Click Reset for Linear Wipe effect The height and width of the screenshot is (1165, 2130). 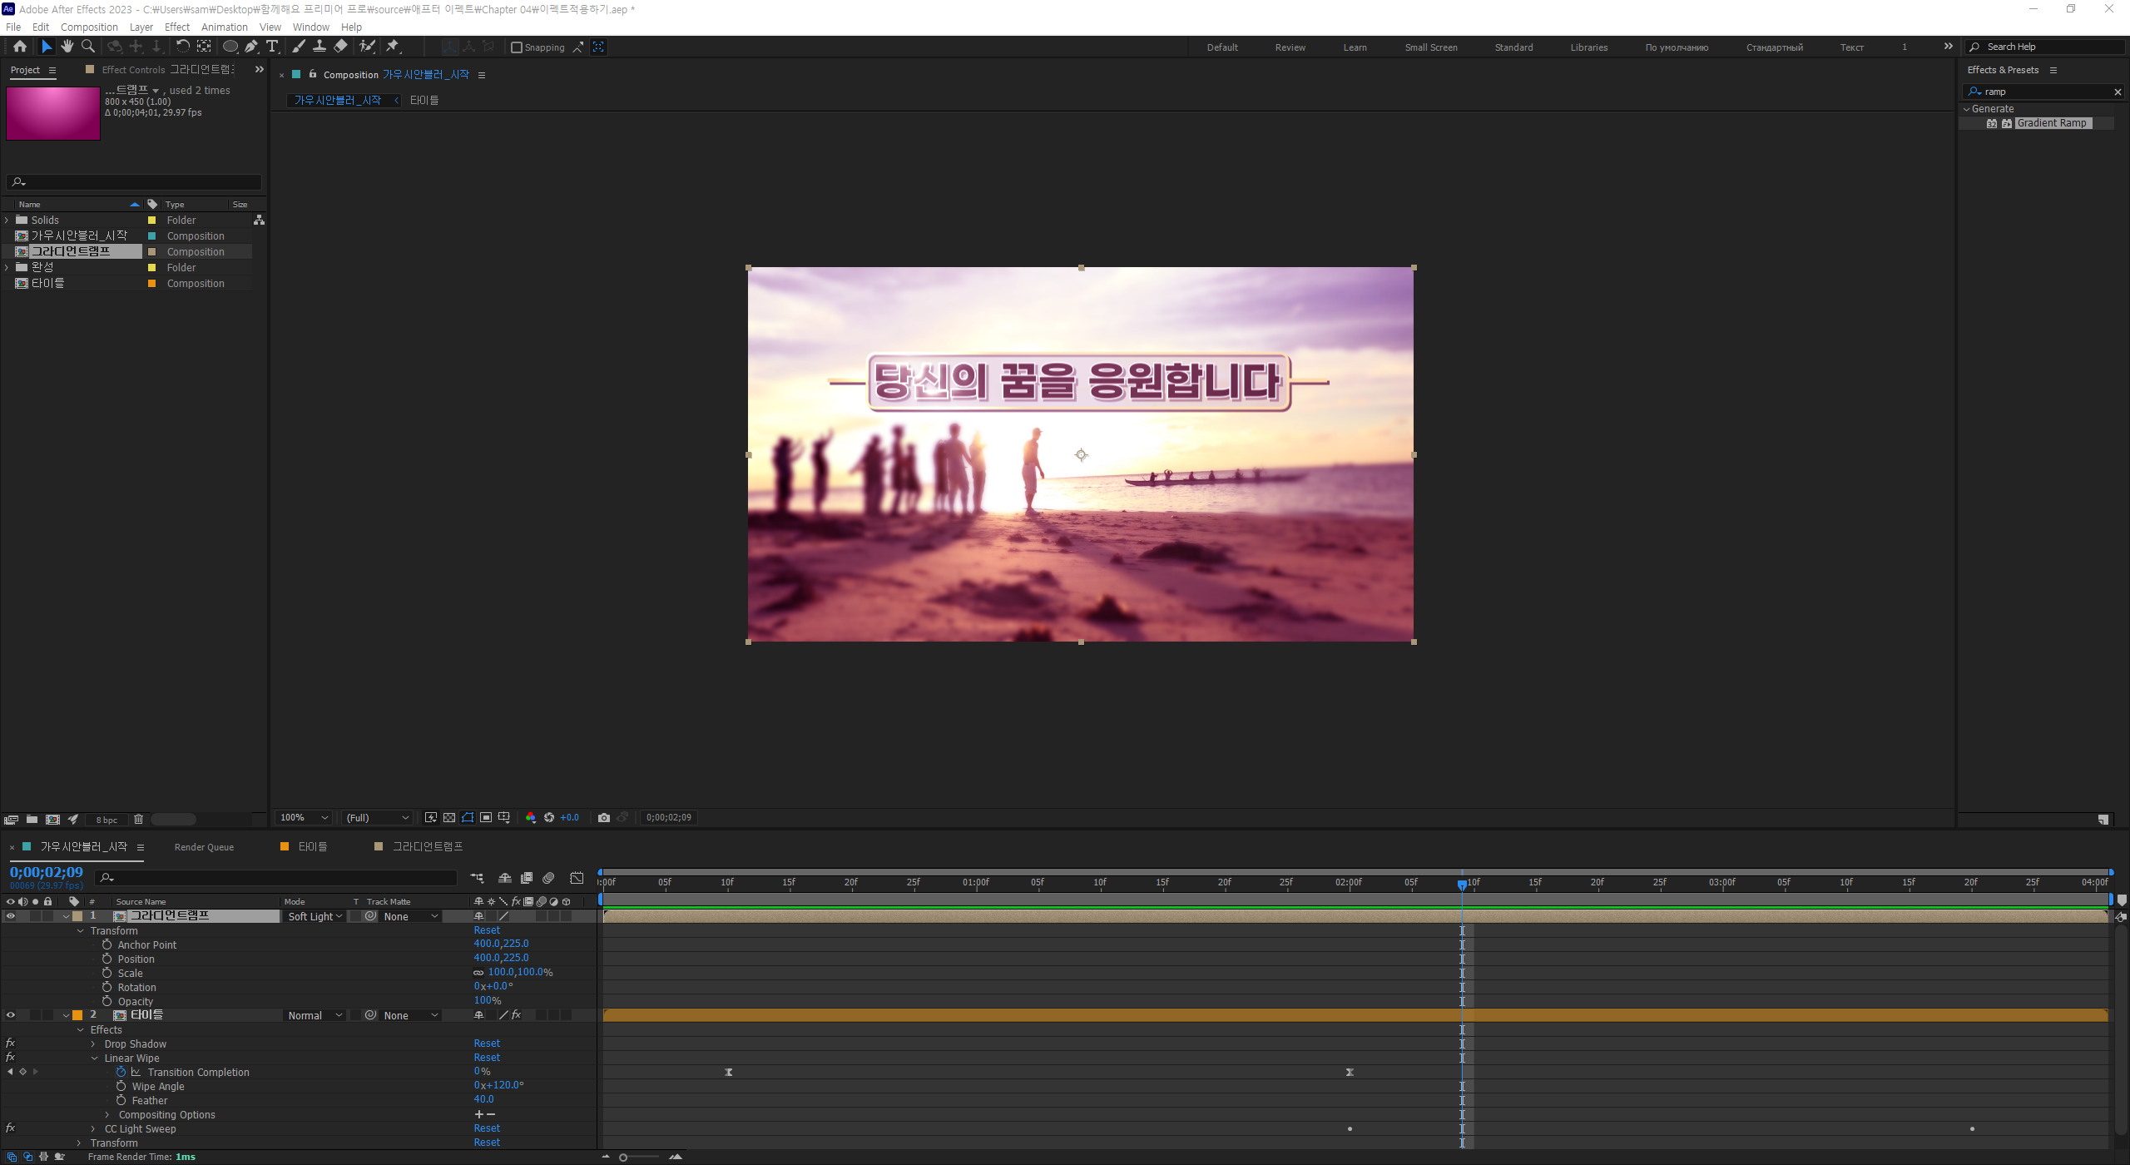coord(487,1058)
